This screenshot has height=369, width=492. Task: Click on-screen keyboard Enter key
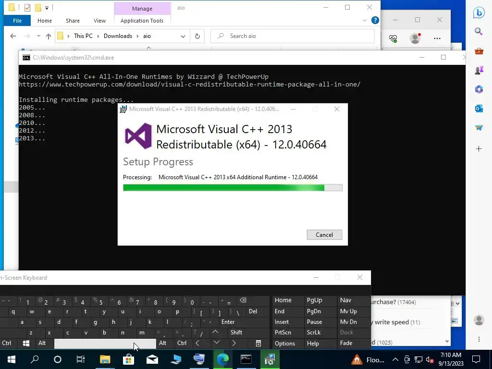point(228,322)
